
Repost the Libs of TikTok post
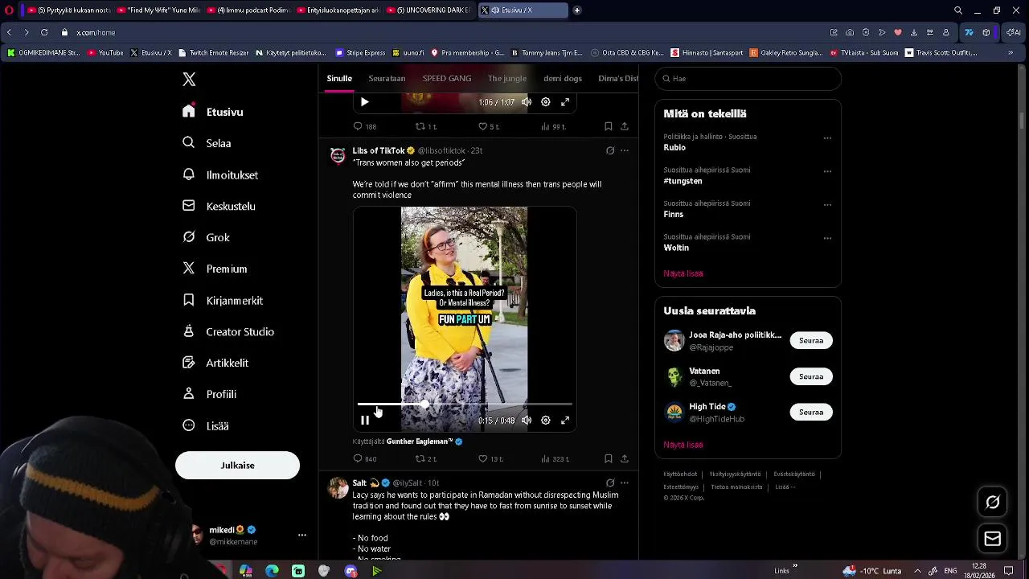pos(426,458)
